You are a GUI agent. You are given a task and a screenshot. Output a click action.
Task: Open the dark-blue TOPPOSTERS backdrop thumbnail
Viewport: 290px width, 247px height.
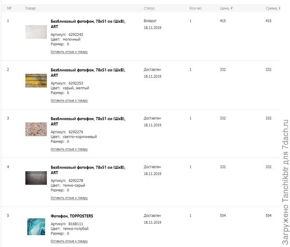click(36, 227)
